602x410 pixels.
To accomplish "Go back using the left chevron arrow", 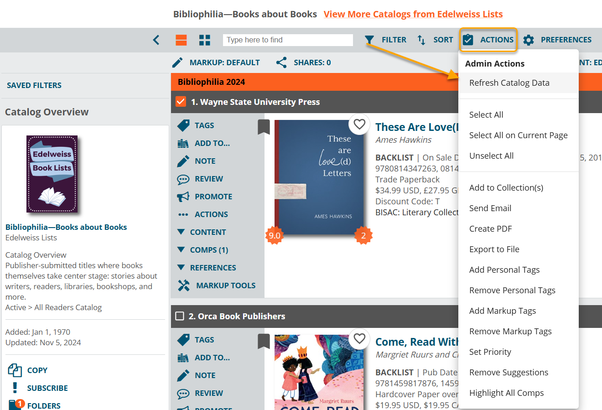I will tap(156, 40).
